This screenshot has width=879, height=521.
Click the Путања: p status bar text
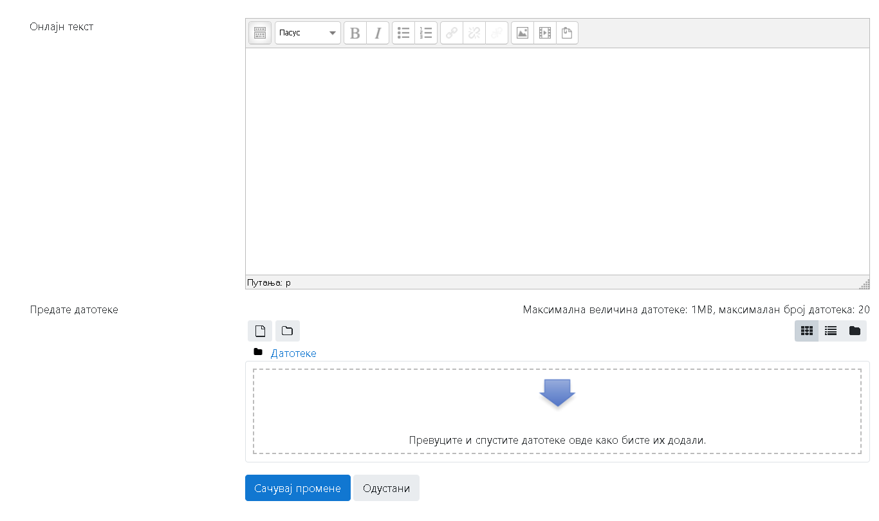click(269, 282)
